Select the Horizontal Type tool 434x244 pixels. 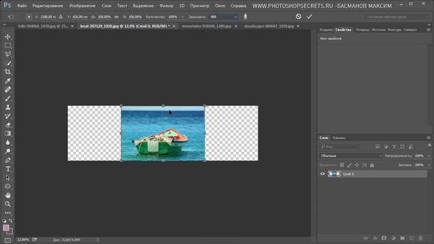coord(7,169)
